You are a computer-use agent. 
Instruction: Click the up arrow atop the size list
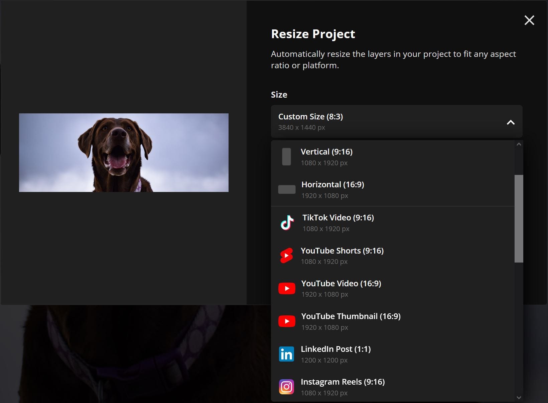point(519,144)
